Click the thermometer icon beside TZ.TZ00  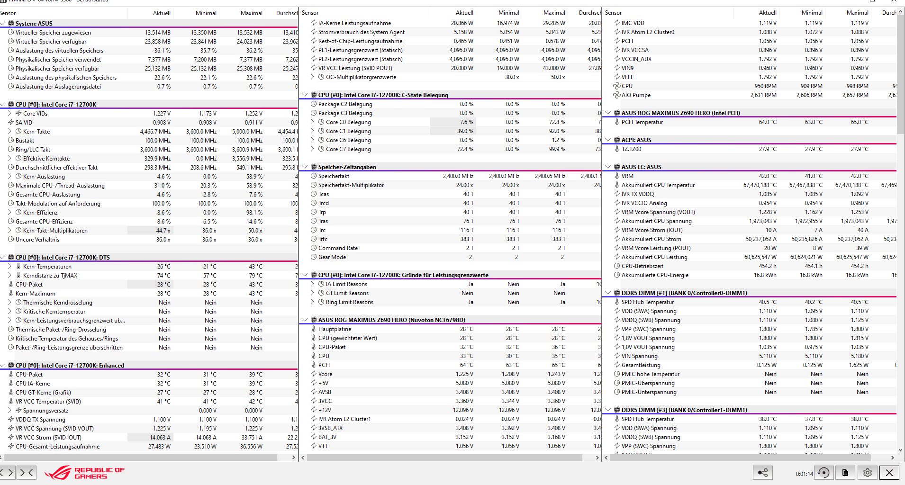pos(617,149)
